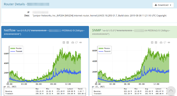Toggle Transmit trace in Netflow legend
Viewport: 177px width, 96px height.
(16, 51)
